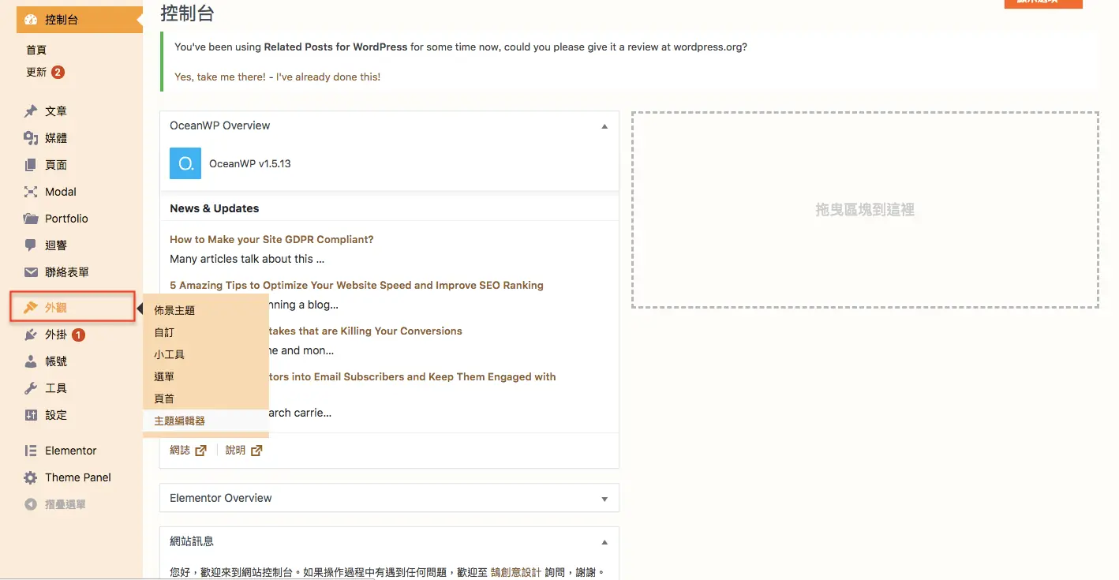Go to 首頁 under 控制台

point(36,50)
